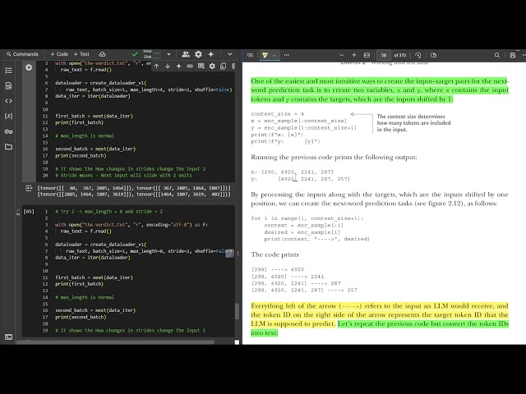Open the Share people icon
This screenshot has height=394, width=526.
tap(186, 54)
